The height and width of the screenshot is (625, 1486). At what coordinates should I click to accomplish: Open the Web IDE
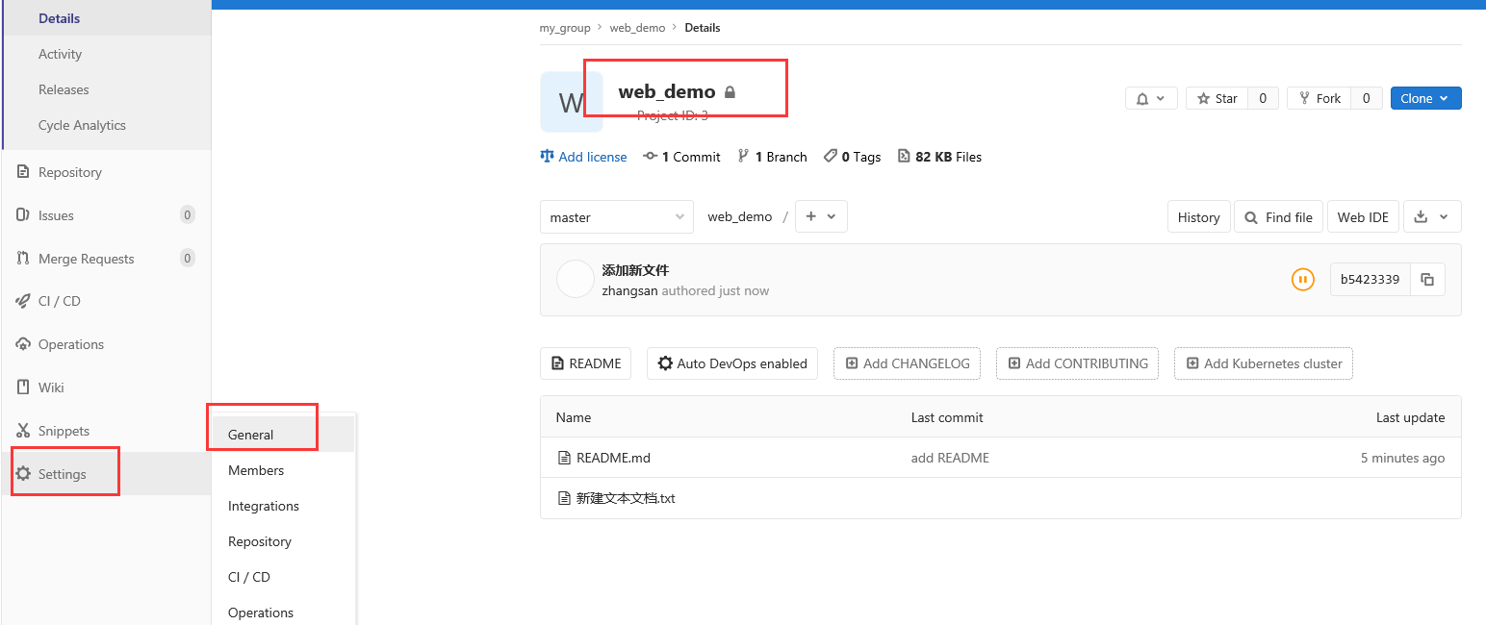1363,217
